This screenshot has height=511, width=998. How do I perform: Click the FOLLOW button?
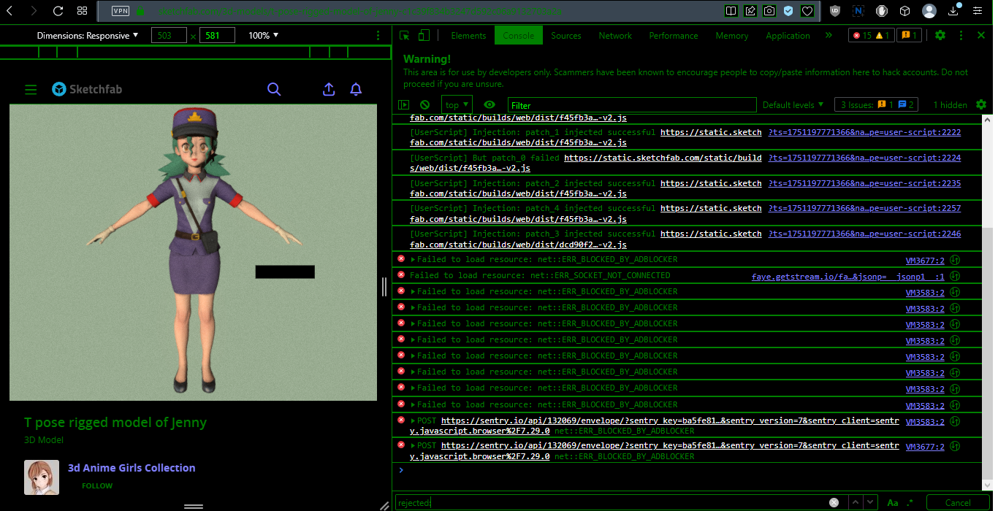point(97,485)
